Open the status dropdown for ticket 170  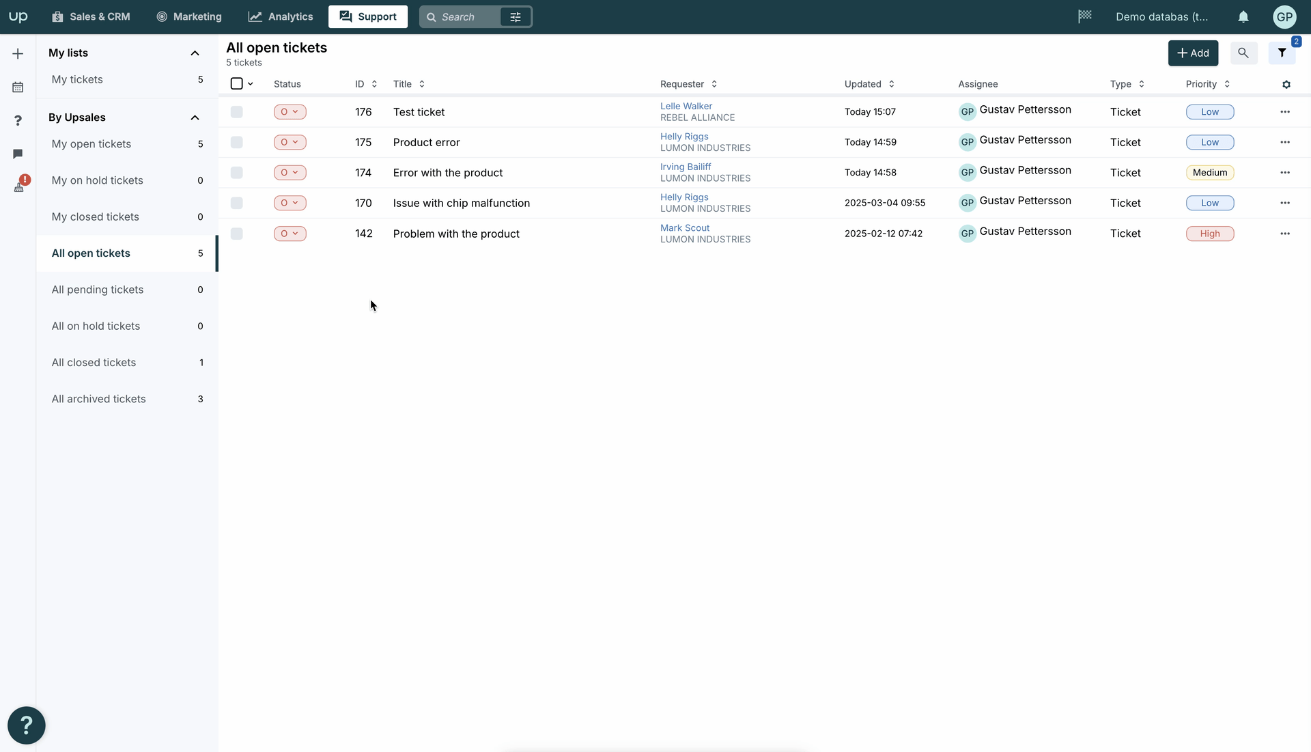pyautogui.click(x=290, y=203)
